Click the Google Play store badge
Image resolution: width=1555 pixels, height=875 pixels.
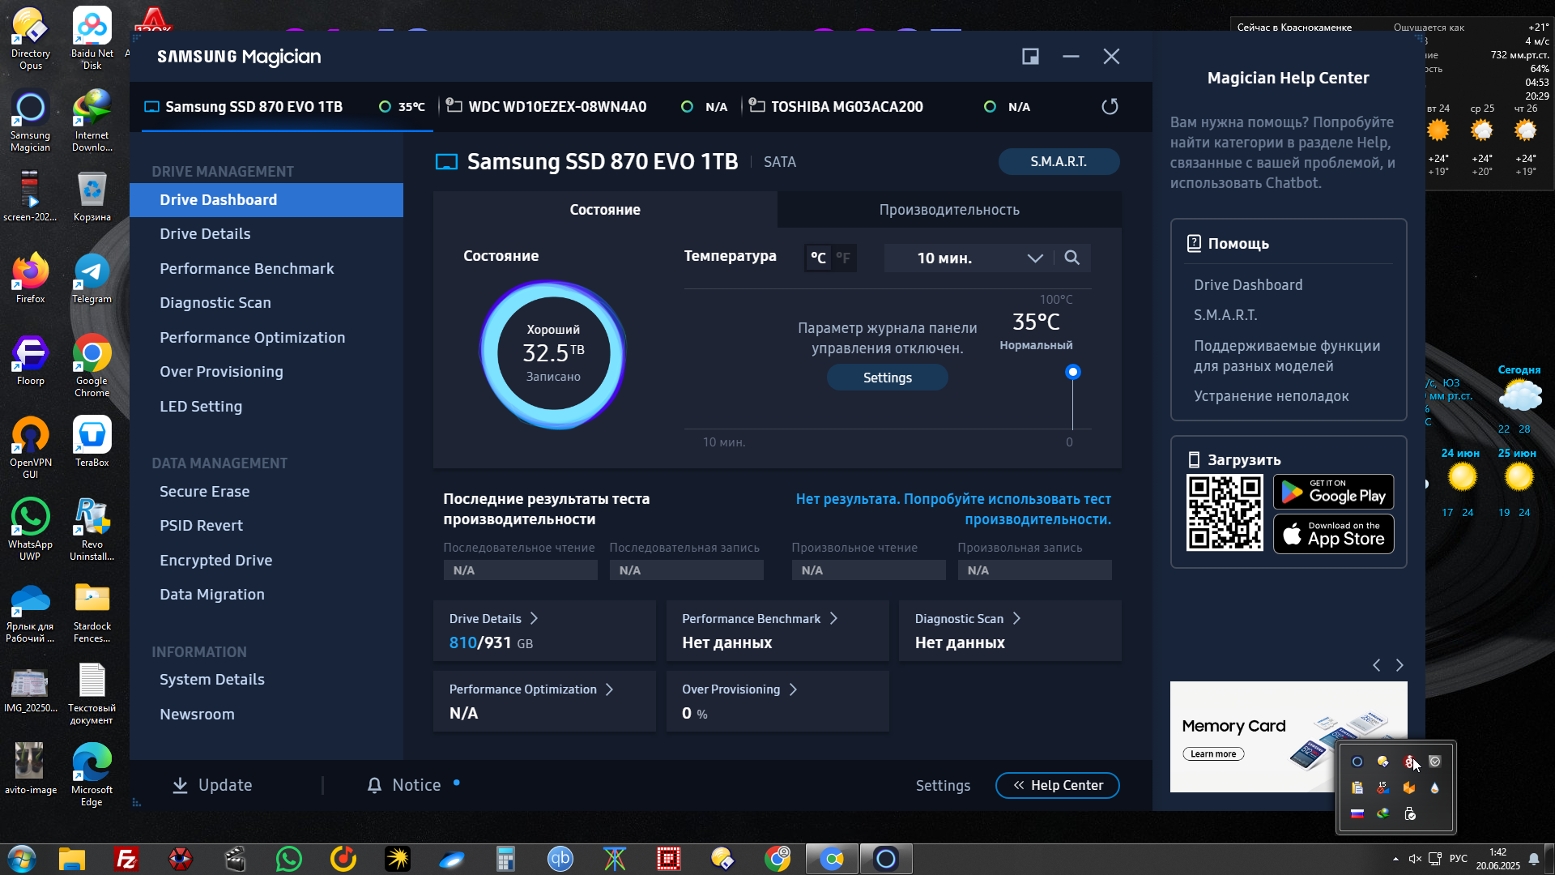pos(1333,493)
